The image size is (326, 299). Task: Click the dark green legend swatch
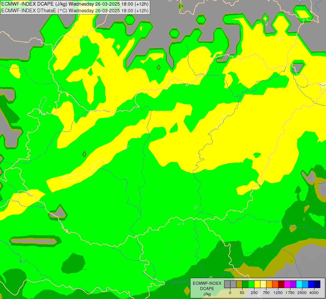[x=245, y=284]
